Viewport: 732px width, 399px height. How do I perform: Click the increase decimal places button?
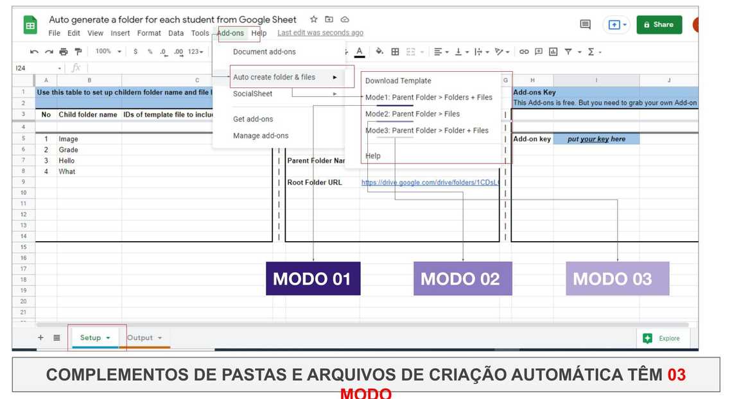pyautogui.click(x=179, y=52)
